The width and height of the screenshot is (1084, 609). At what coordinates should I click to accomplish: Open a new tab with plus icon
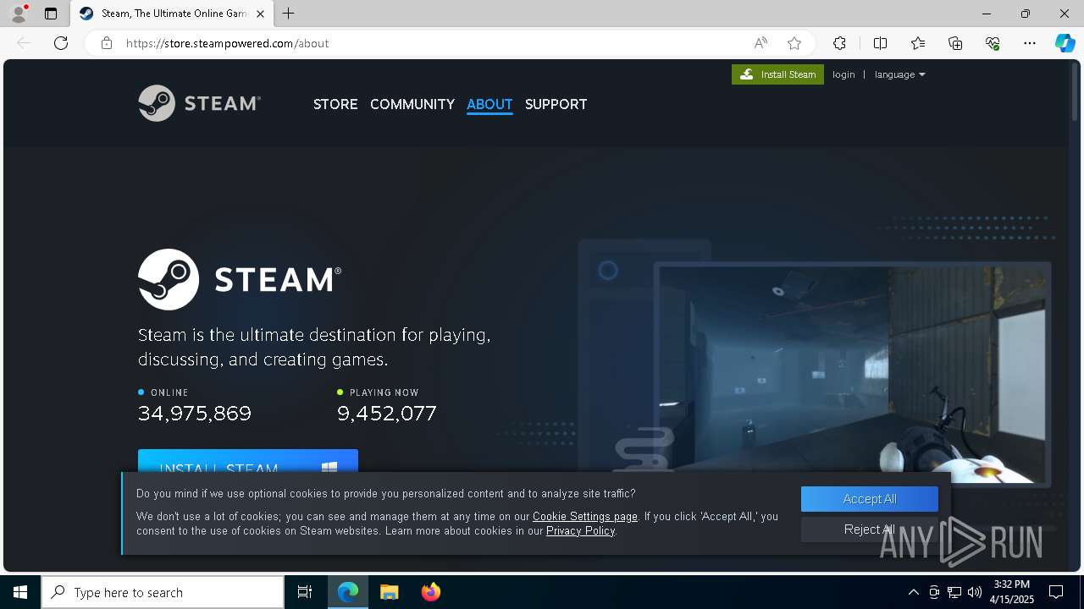[x=289, y=14]
